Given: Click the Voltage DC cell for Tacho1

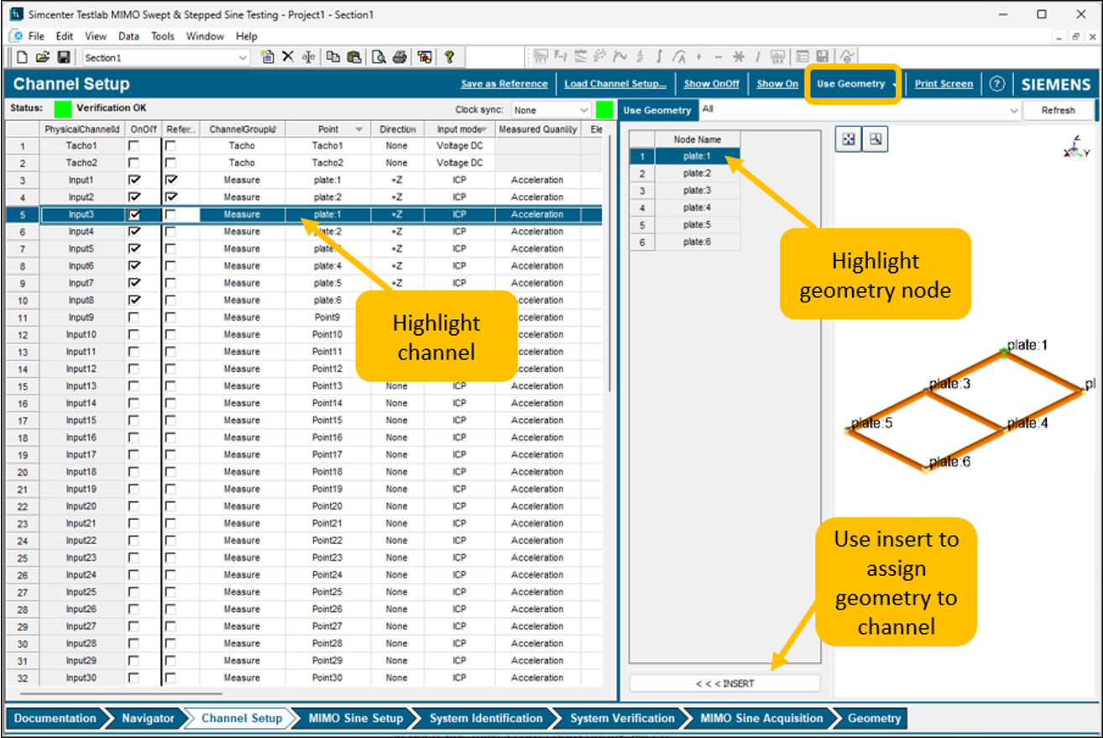Looking at the screenshot, I should pos(459,145).
